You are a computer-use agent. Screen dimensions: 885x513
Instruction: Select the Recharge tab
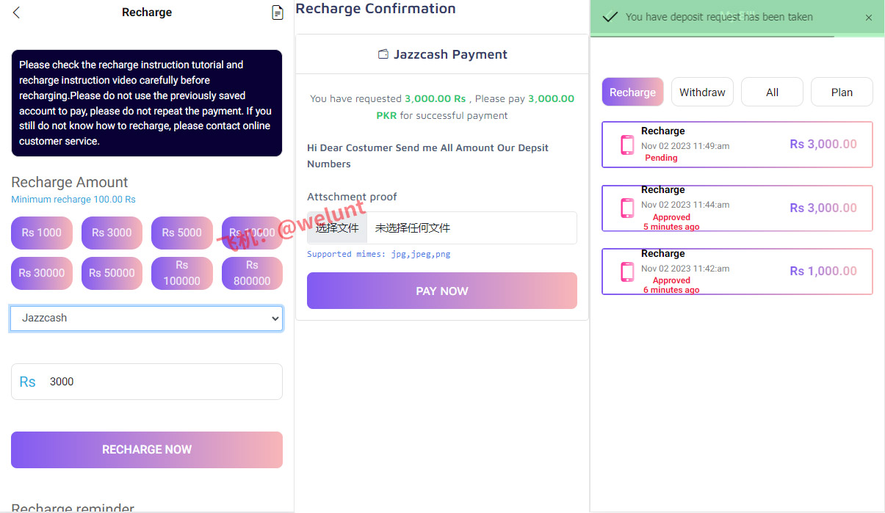click(632, 92)
